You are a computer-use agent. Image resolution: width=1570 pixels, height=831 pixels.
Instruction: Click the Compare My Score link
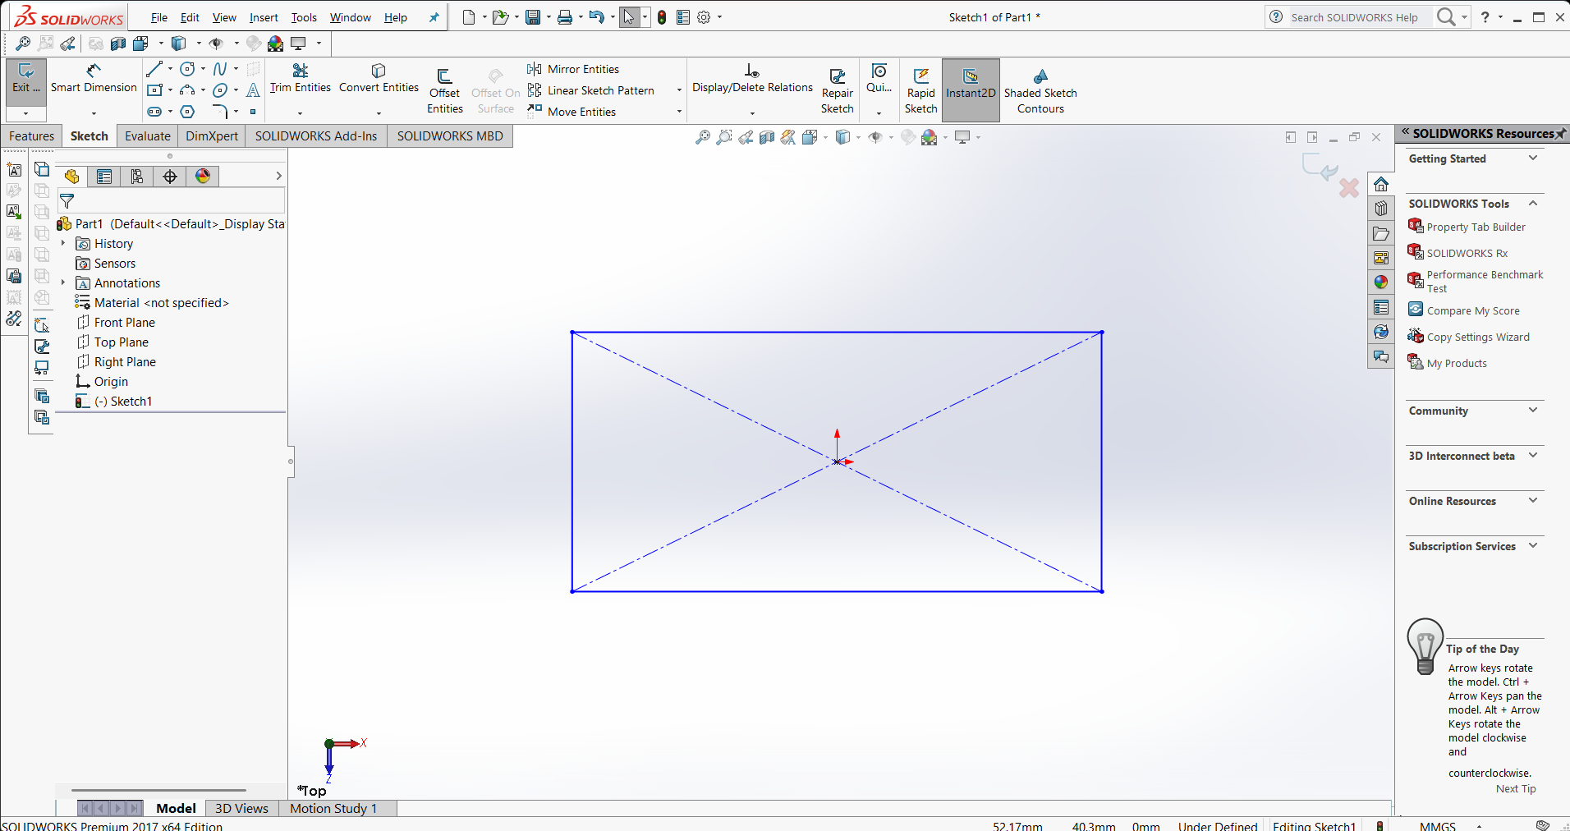click(1472, 311)
